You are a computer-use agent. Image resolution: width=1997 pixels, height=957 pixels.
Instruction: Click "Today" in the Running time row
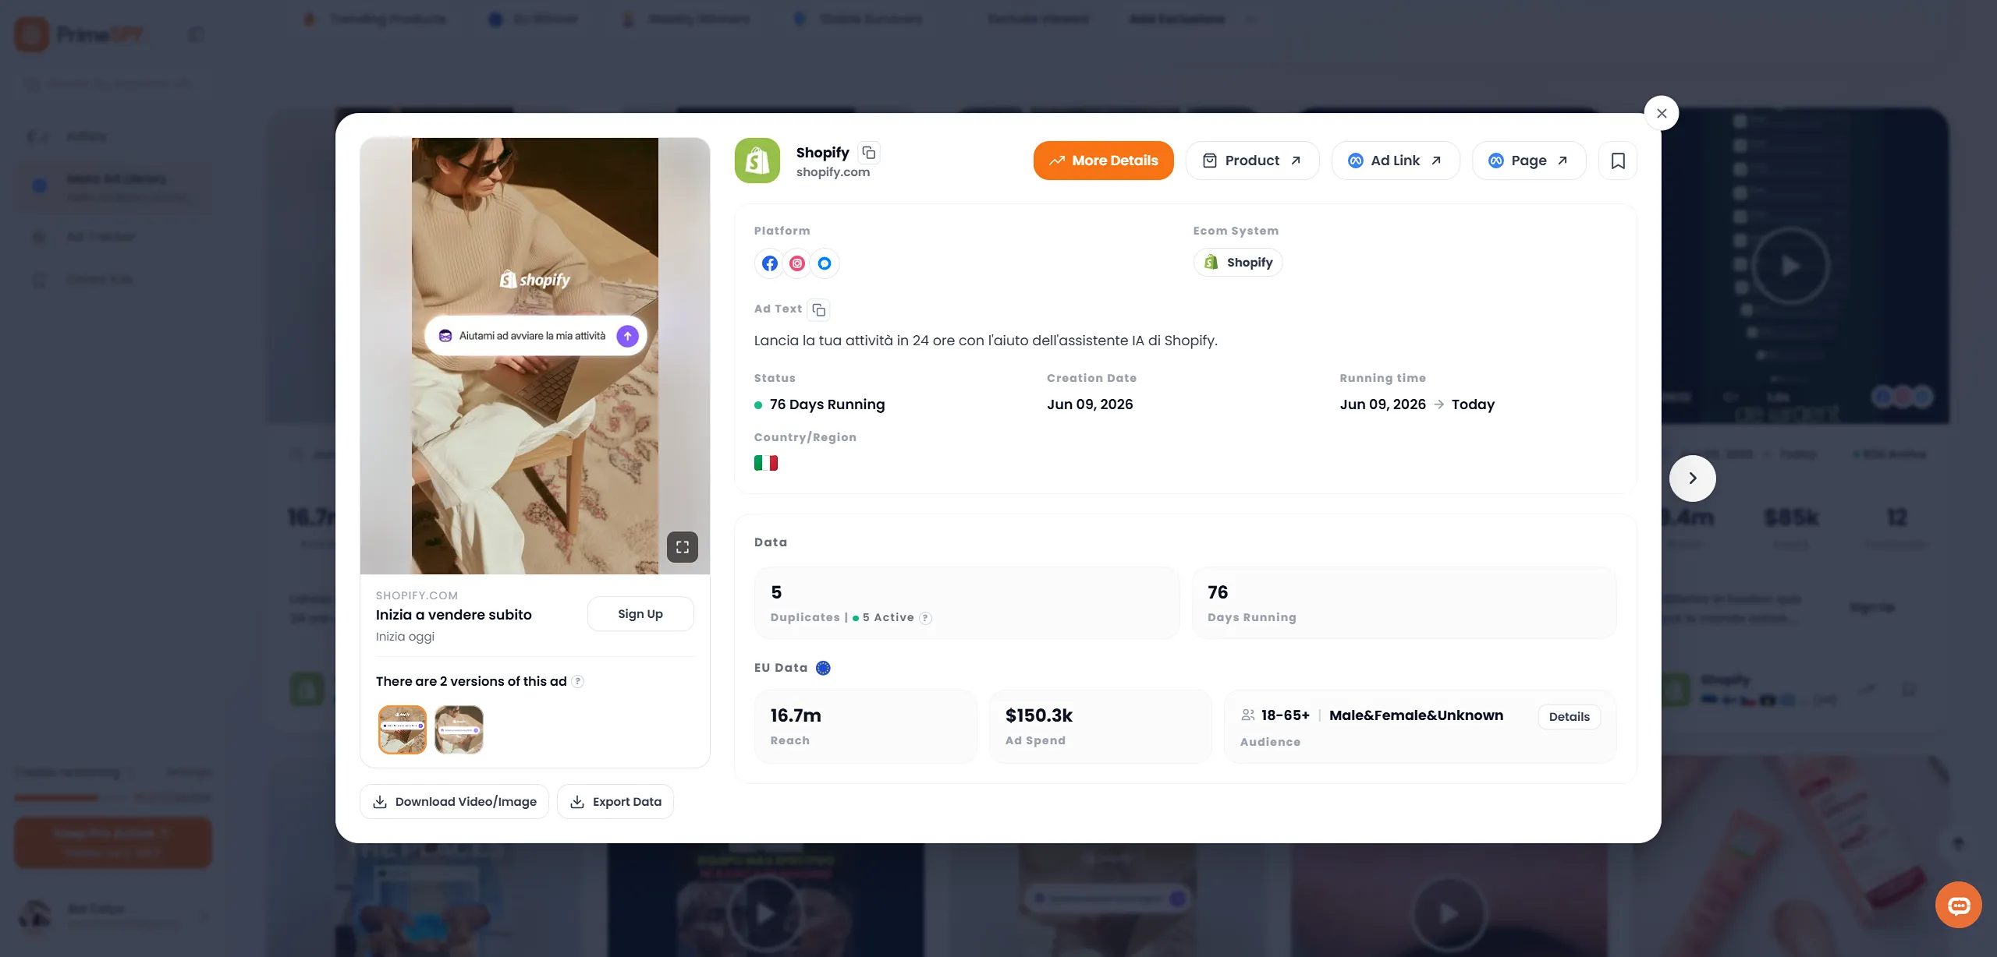[1473, 404]
